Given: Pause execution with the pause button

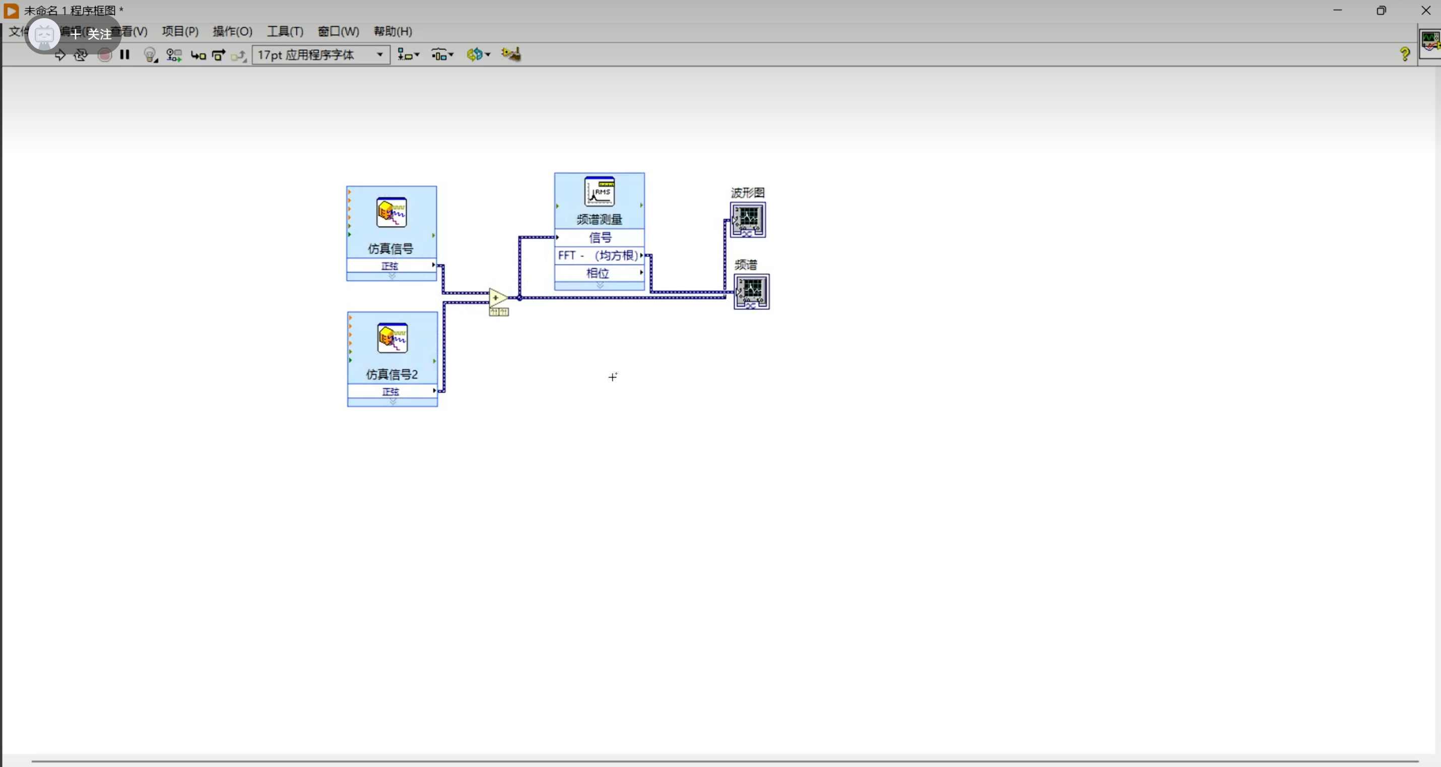Looking at the screenshot, I should coord(125,55).
